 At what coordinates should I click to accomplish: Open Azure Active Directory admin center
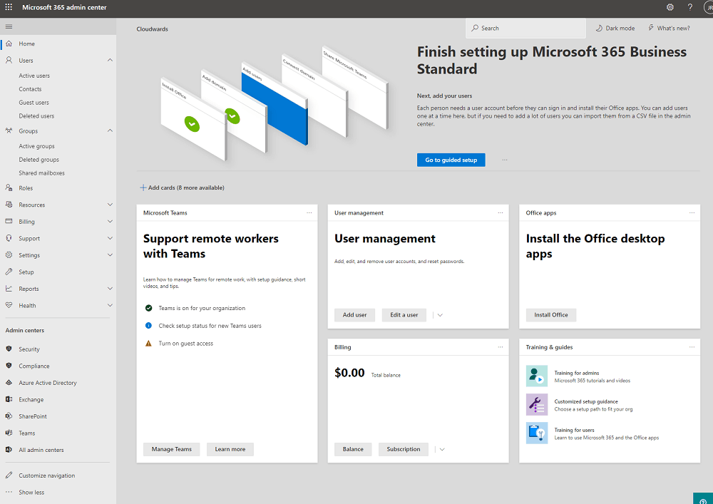47,383
